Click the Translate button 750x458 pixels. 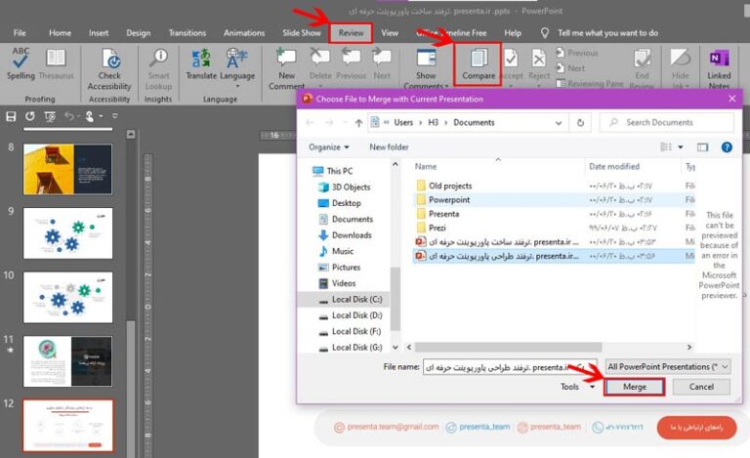click(201, 64)
